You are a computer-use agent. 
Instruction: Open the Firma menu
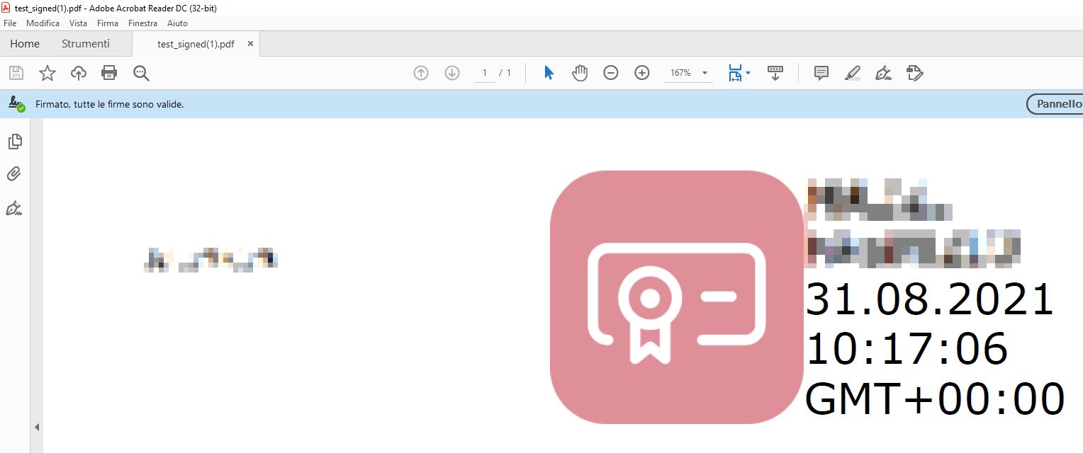tap(108, 23)
